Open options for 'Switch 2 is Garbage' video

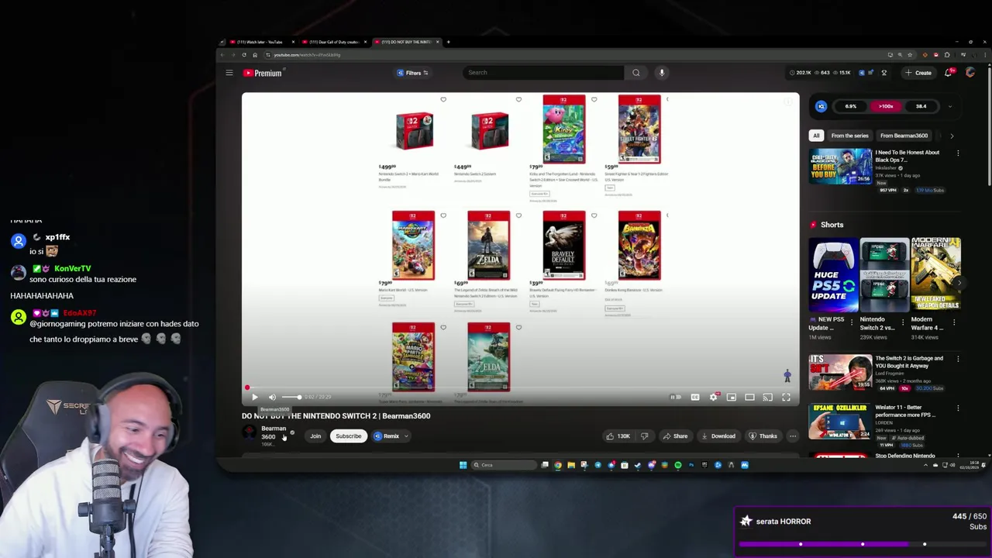coord(958,359)
